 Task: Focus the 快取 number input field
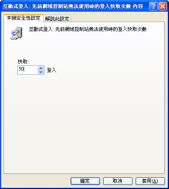coord(28,70)
